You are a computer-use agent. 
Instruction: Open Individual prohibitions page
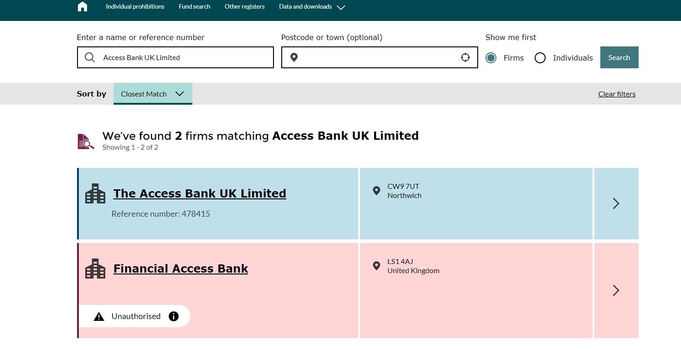pyautogui.click(x=135, y=7)
